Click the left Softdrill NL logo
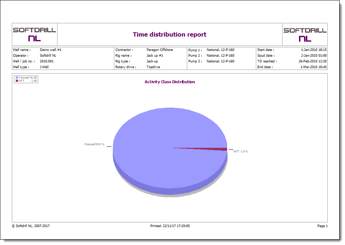Viewport: 345px width, 245px height. (x=34, y=34)
